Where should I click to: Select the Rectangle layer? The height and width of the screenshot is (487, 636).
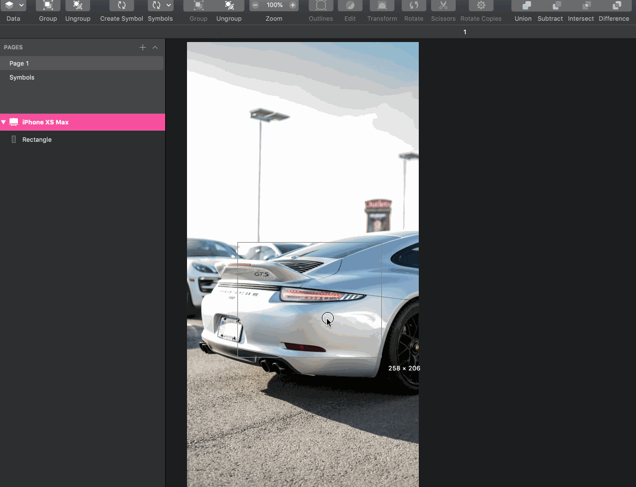pos(37,140)
